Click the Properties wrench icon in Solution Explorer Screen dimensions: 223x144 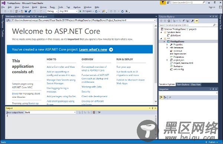point(193,21)
